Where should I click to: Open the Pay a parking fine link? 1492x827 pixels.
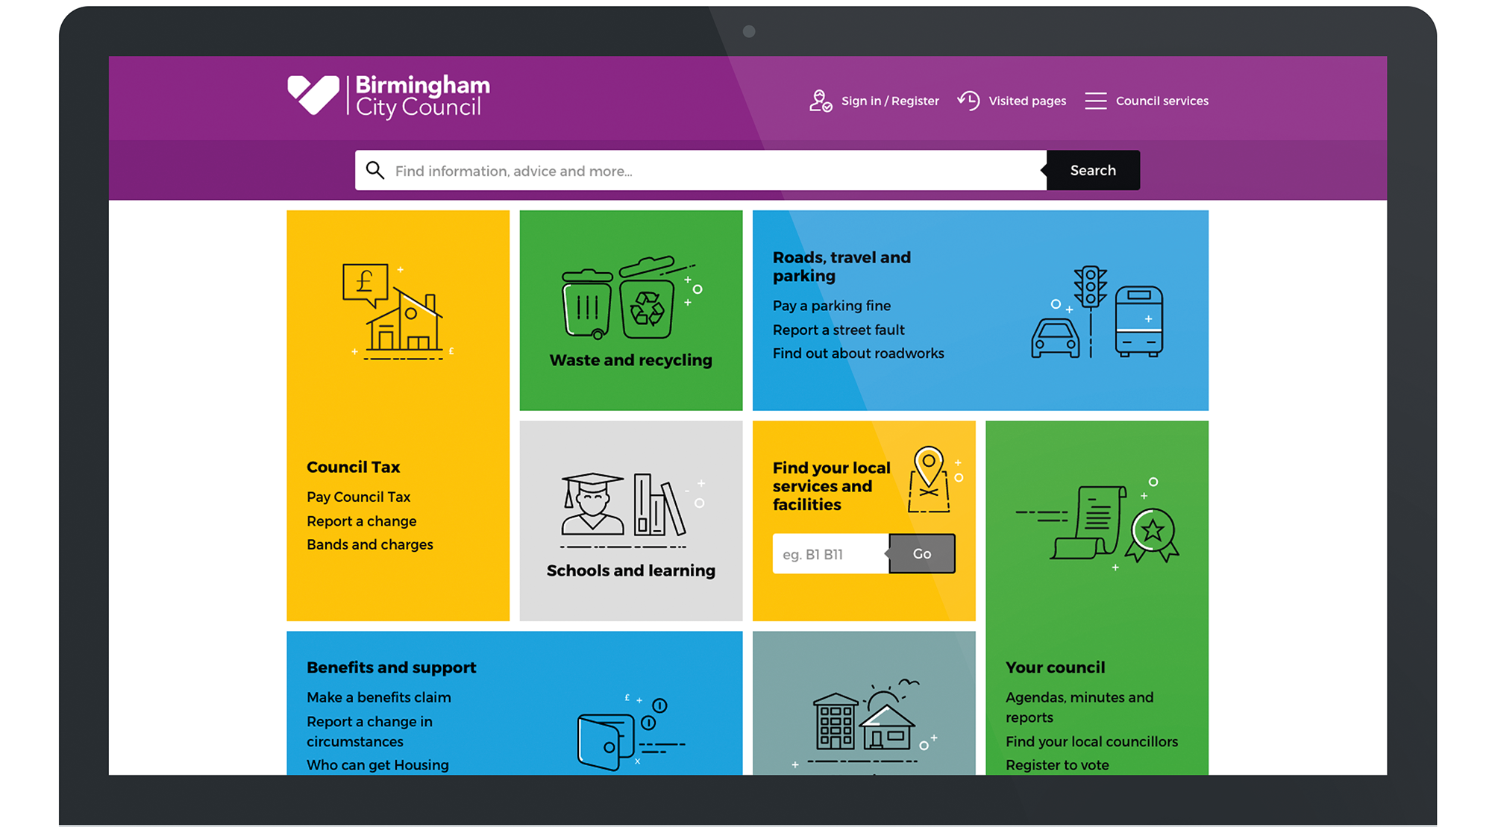pyautogui.click(x=831, y=306)
